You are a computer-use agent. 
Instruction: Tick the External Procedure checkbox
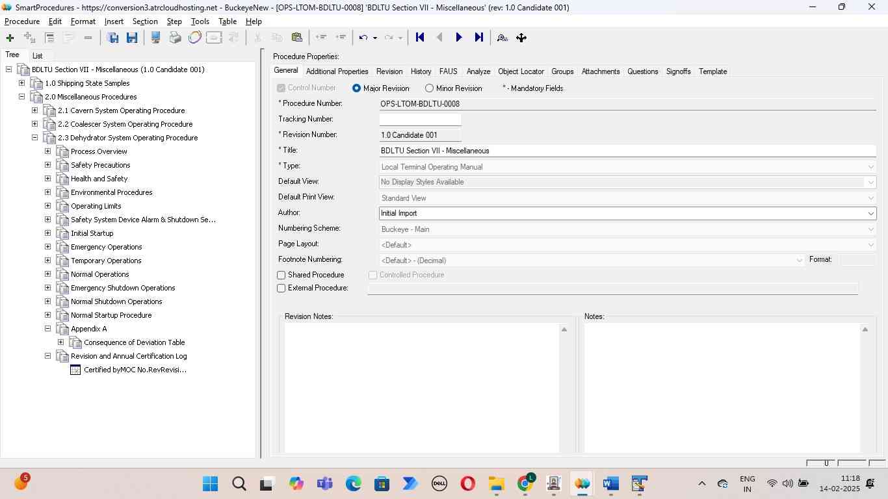[x=281, y=288]
